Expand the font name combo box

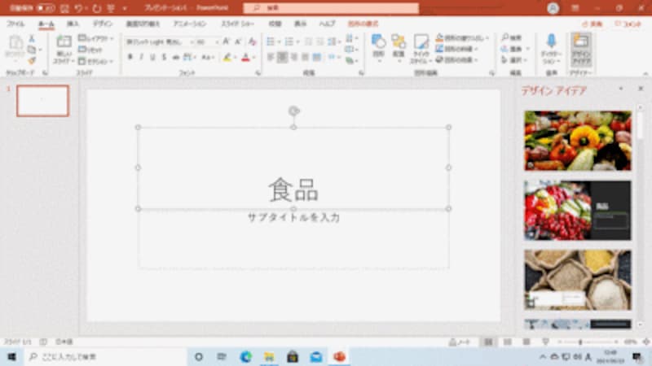point(159,42)
